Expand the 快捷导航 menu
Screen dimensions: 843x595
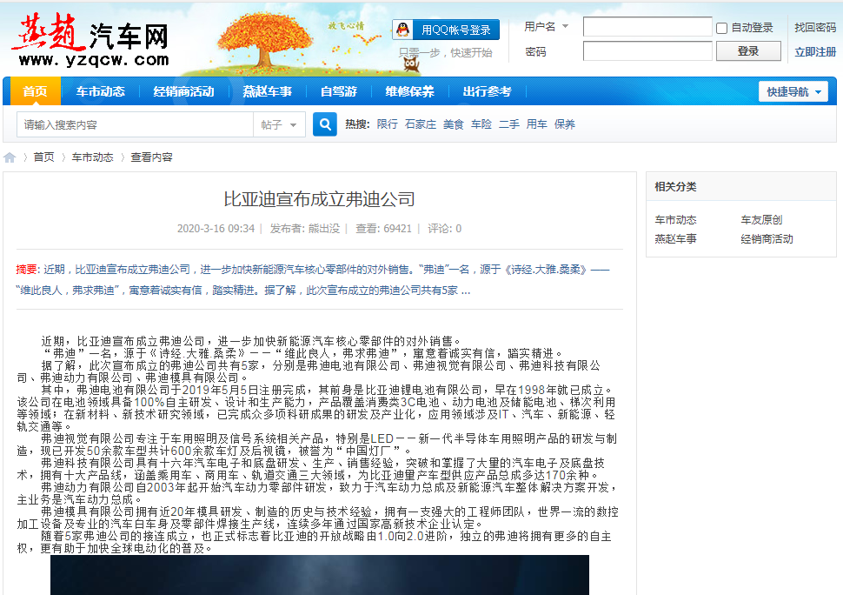[793, 92]
